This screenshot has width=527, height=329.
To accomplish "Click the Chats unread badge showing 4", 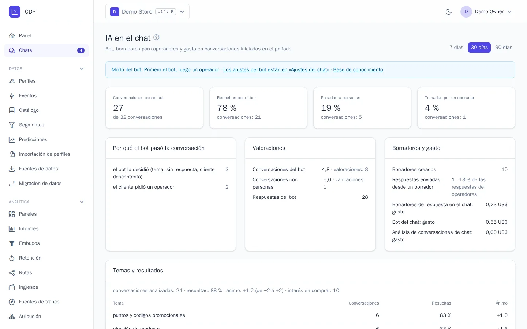I will (81, 50).
